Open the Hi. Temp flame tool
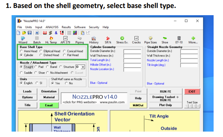Image resolution: width=223 pixels, height=137 pixels. pos(51,40)
